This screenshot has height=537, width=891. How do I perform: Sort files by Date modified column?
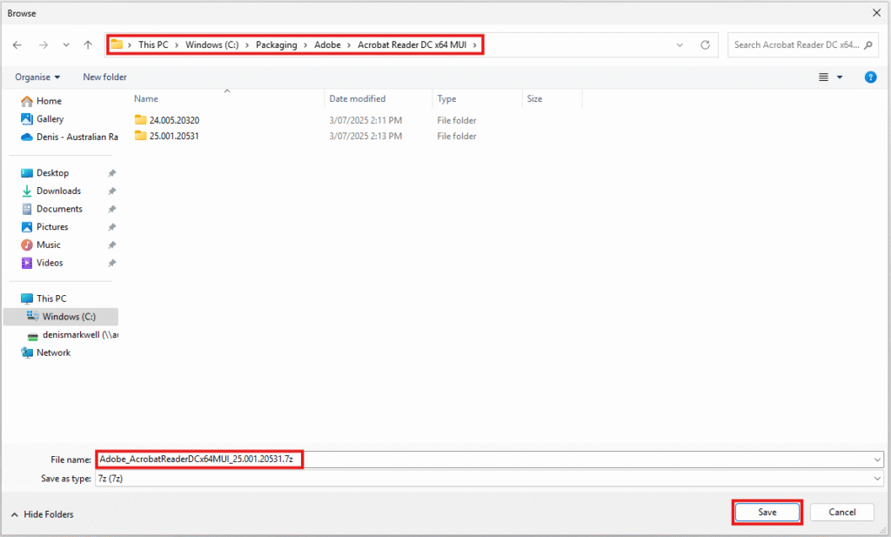click(358, 99)
